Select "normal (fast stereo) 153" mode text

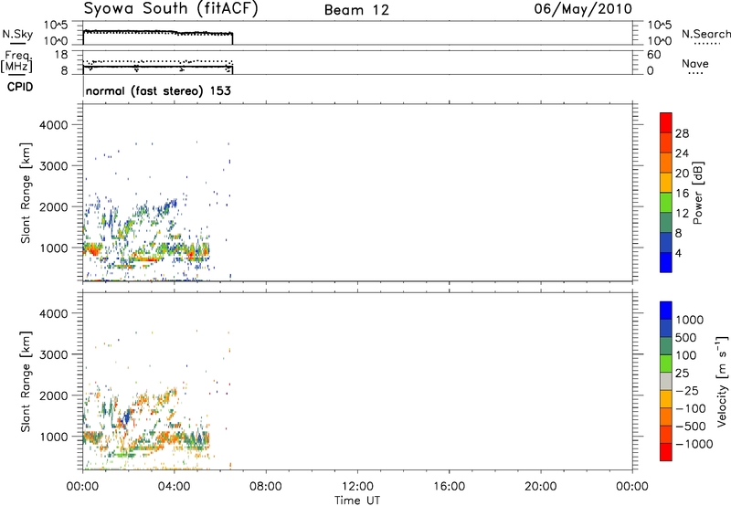[158, 90]
